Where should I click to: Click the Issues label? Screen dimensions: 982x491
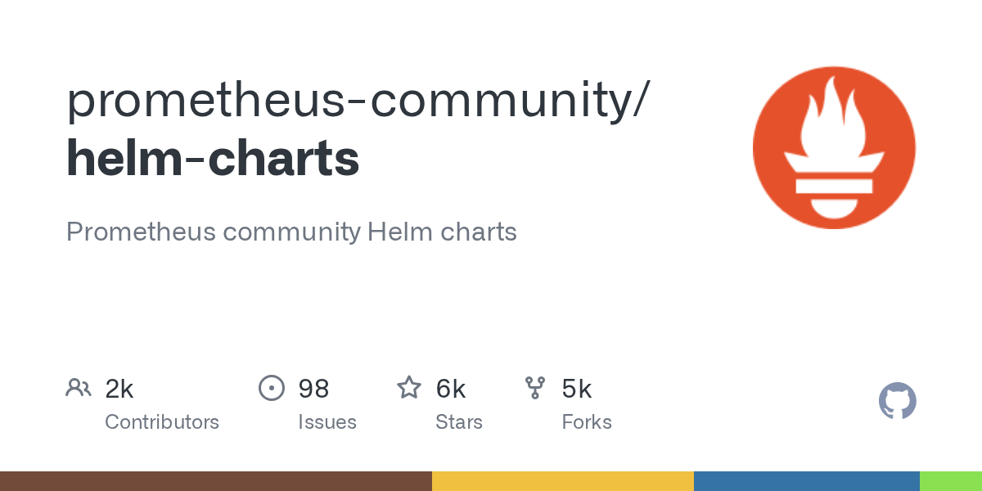(327, 422)
